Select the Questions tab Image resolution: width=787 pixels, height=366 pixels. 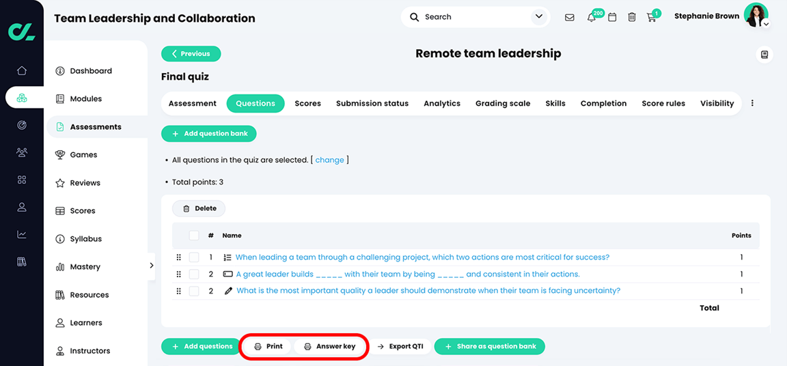tap(256, 103)
